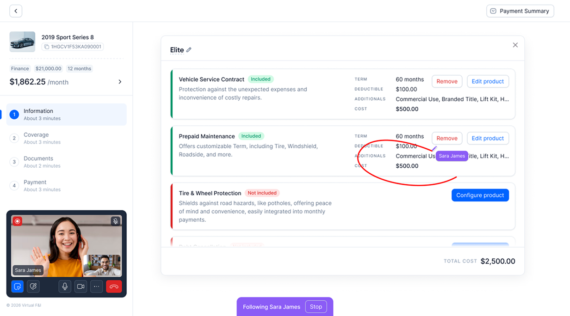Image resolution: width=570 pixels, height=316 pixels.
Task: Remove the Vehicle Service Contract
Action: coord(447,81)
